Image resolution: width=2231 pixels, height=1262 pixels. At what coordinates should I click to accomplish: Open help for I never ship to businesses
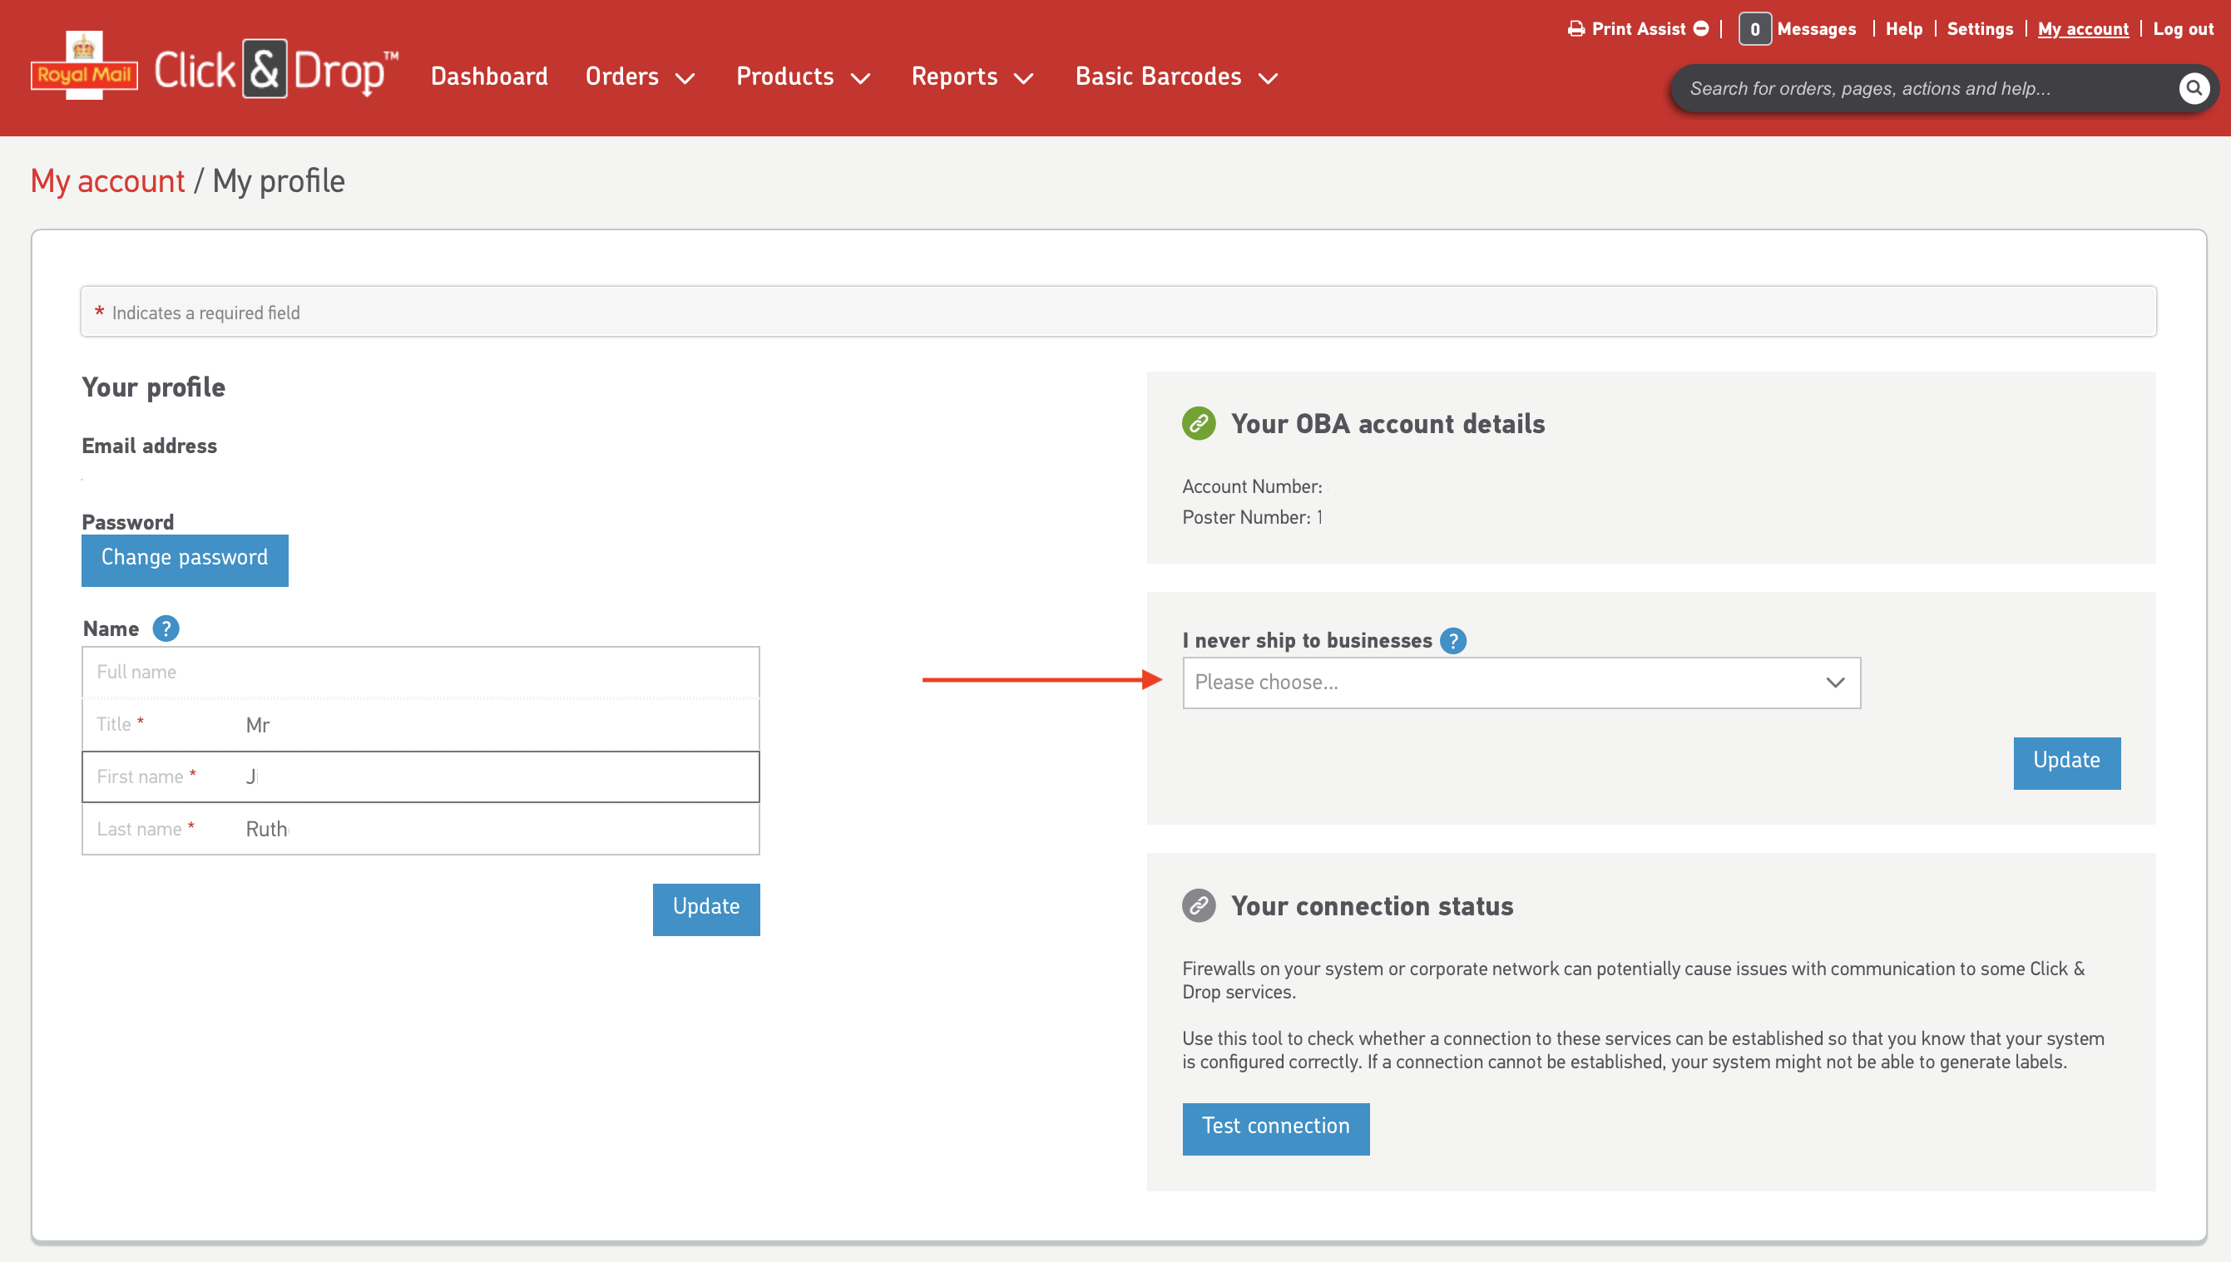(1452, 640)
